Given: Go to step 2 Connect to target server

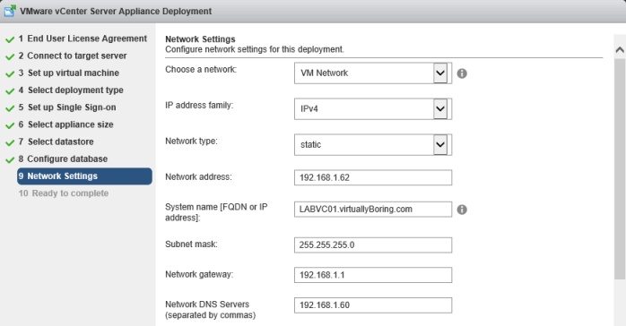Looking at the screenshot, I should tap(73, 56).
